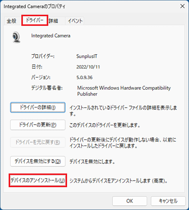
Task: Click ドライバーの更新 button
Action: pos(38,125)
